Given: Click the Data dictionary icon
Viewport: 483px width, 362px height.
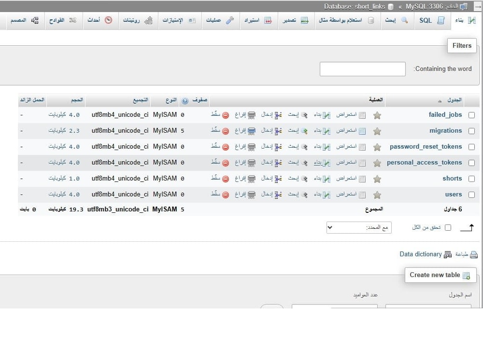Looking at the screenshot, I should pyautogui.click(x=448, y=255).
